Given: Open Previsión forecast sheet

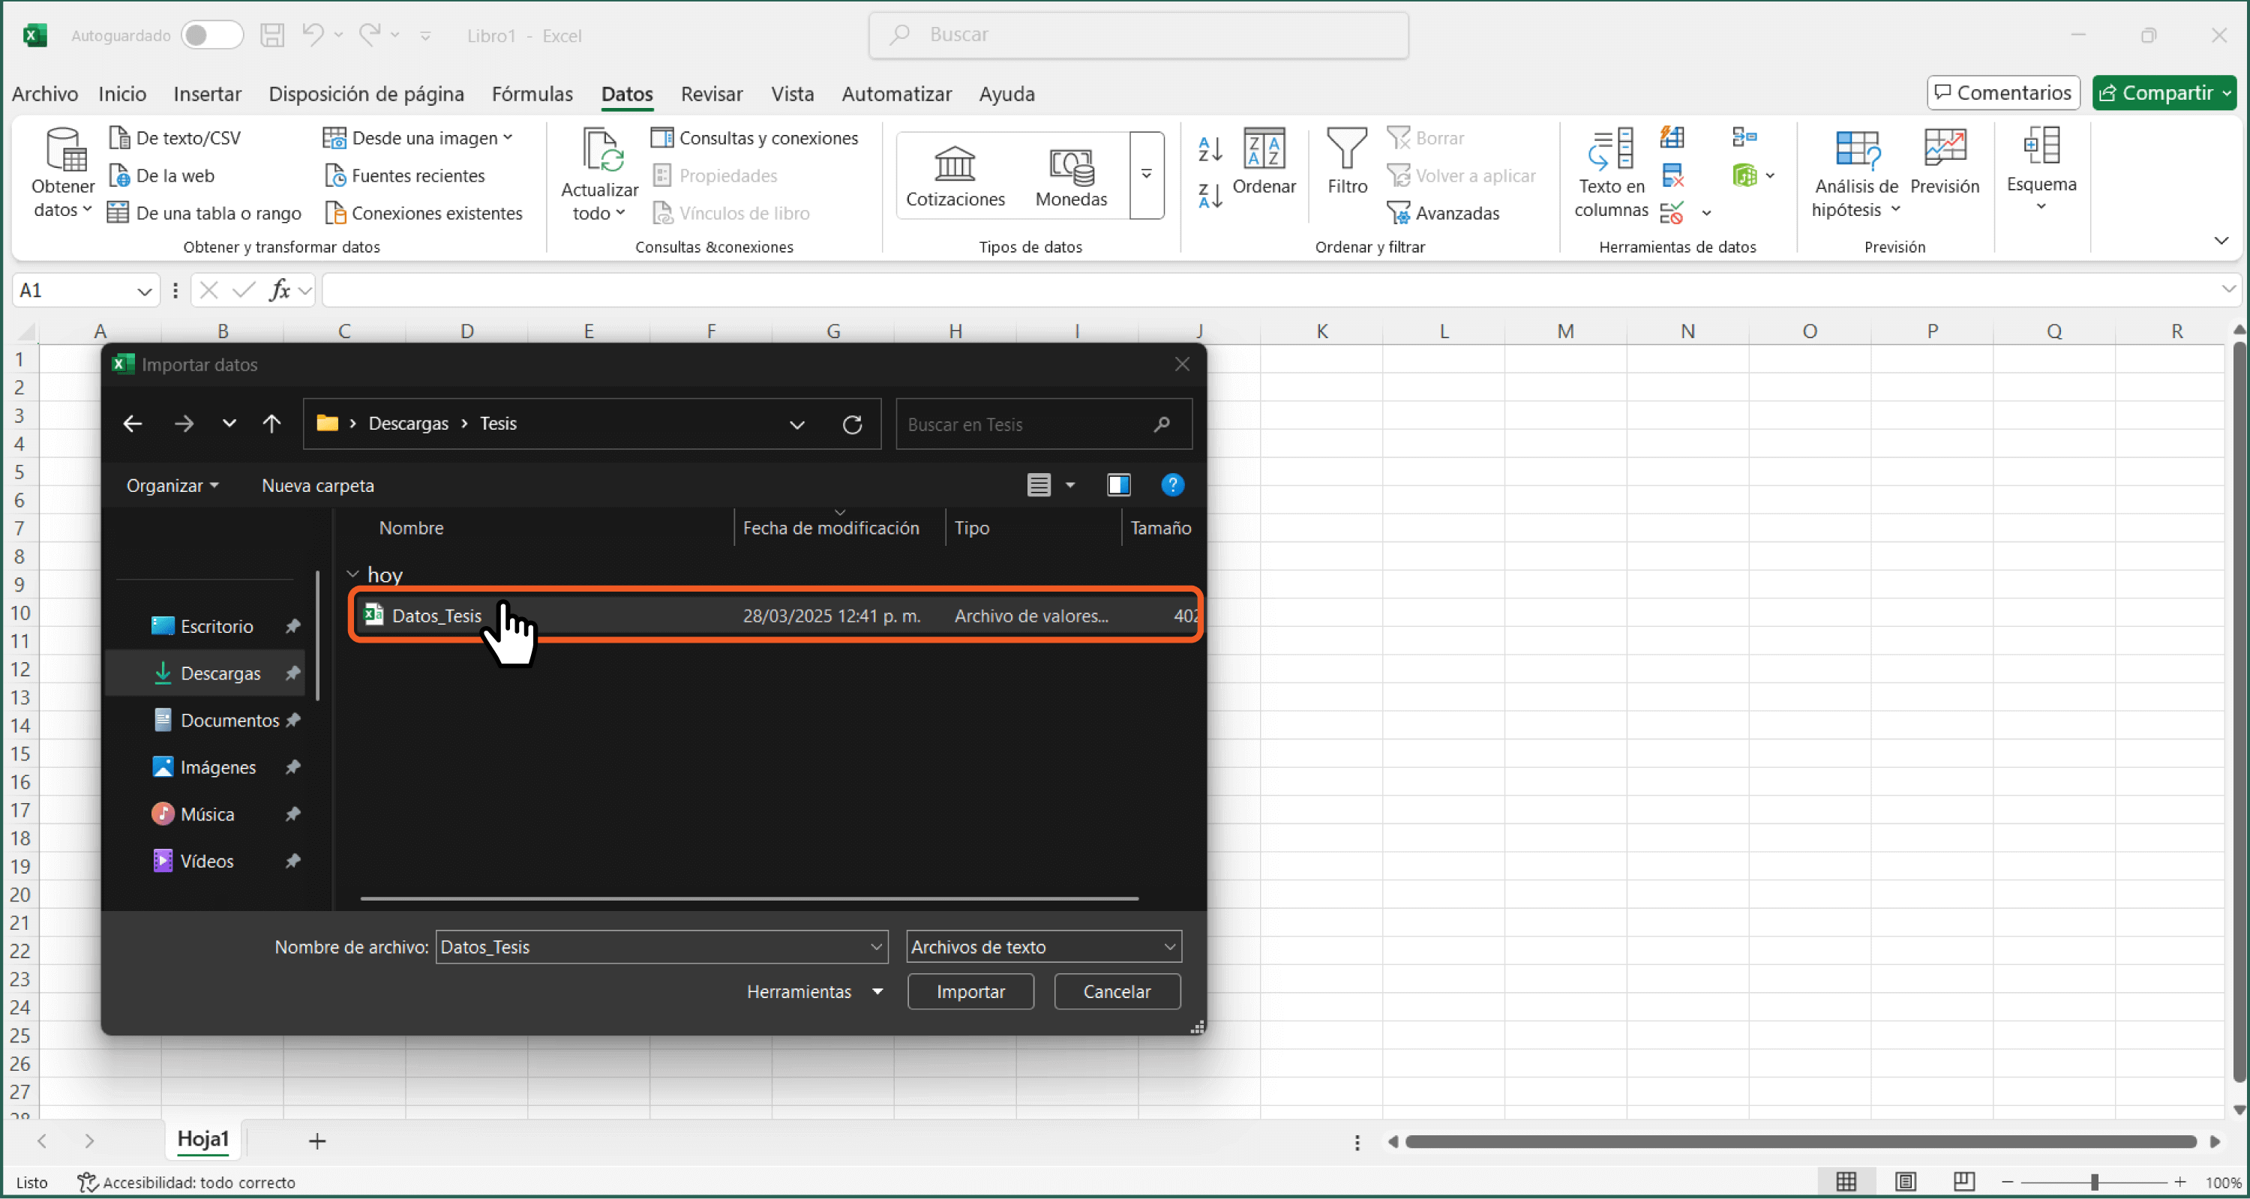Looking at the screenshot, I should pos(1944,163).
